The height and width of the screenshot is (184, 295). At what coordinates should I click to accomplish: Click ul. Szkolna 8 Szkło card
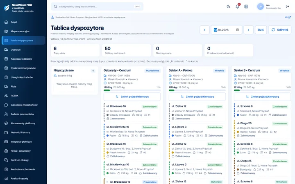(262, 148)
